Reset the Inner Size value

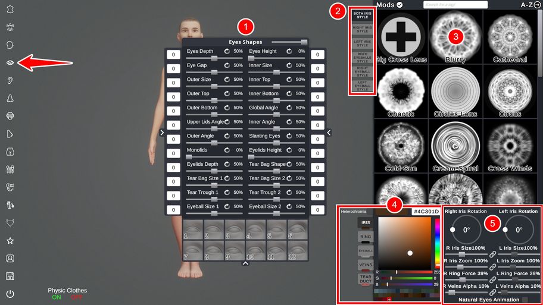point(289,65)
